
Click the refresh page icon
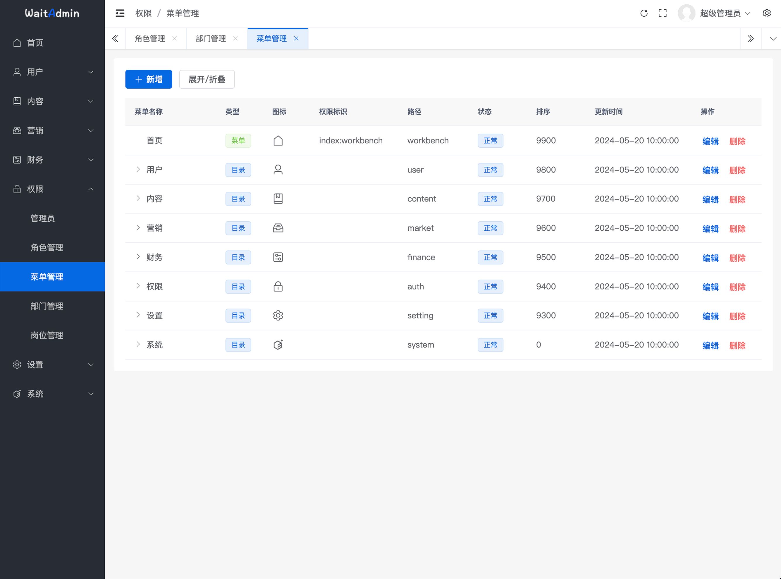coord(644,13)
